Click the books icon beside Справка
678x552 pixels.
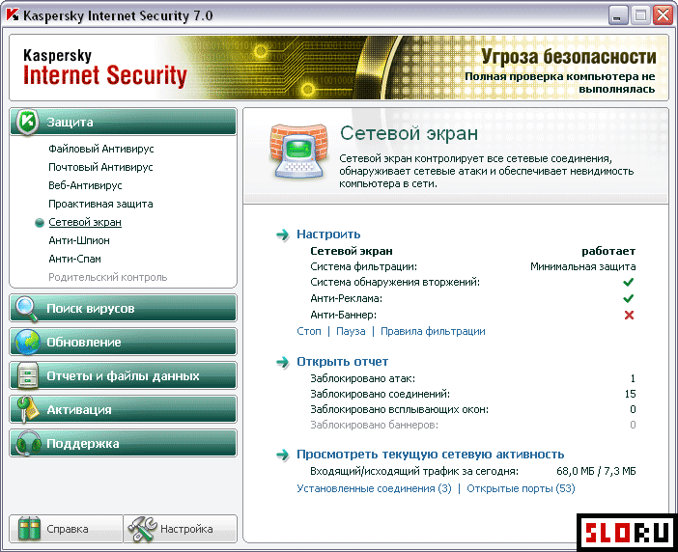(29, 529)
